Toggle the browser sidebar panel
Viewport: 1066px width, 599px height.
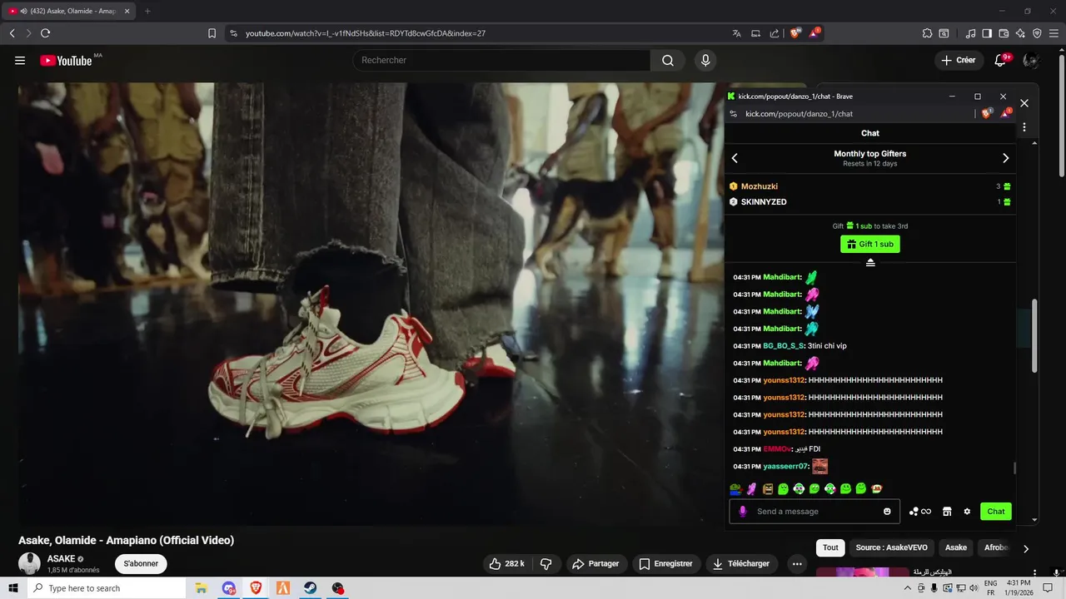[987, 33]
